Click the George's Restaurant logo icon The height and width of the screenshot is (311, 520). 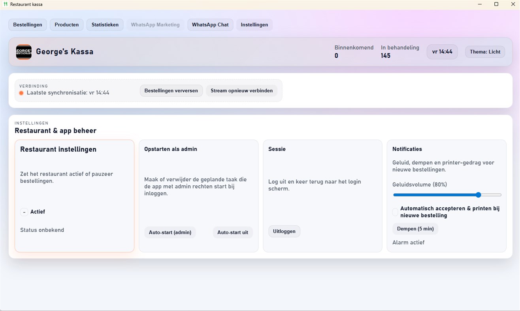[24, 52]
